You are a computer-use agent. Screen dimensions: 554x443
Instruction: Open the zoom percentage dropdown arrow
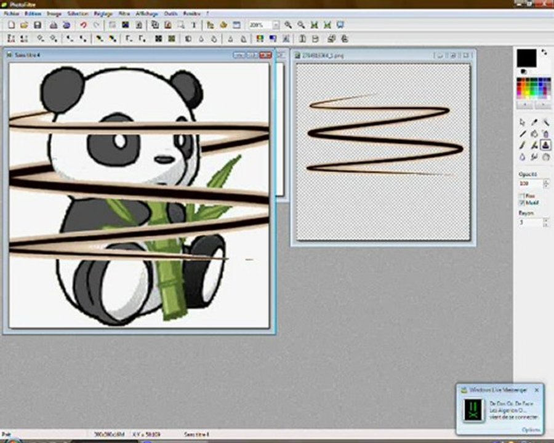(x=276, y=25)
